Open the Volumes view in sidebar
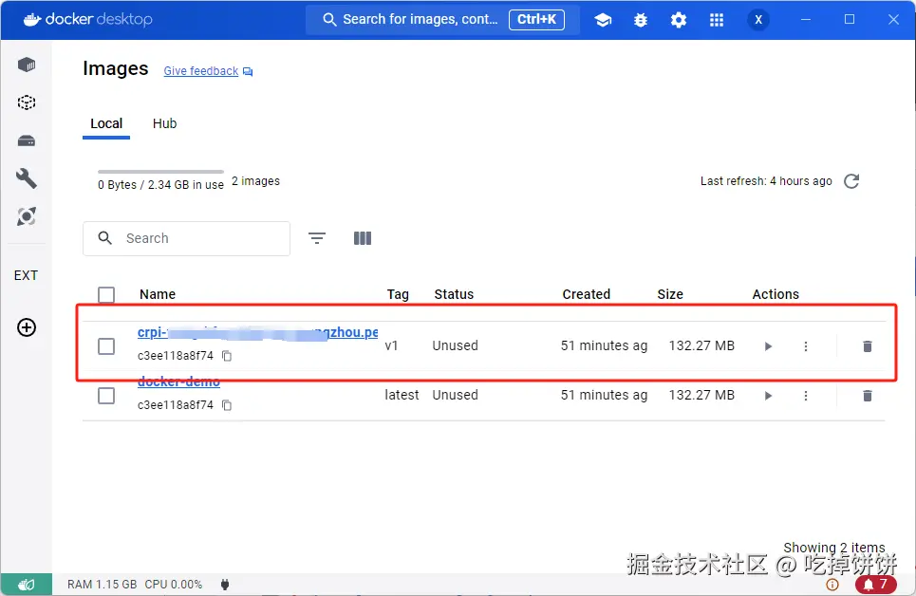This screenshot has height=596, width=916. [27, 140]
